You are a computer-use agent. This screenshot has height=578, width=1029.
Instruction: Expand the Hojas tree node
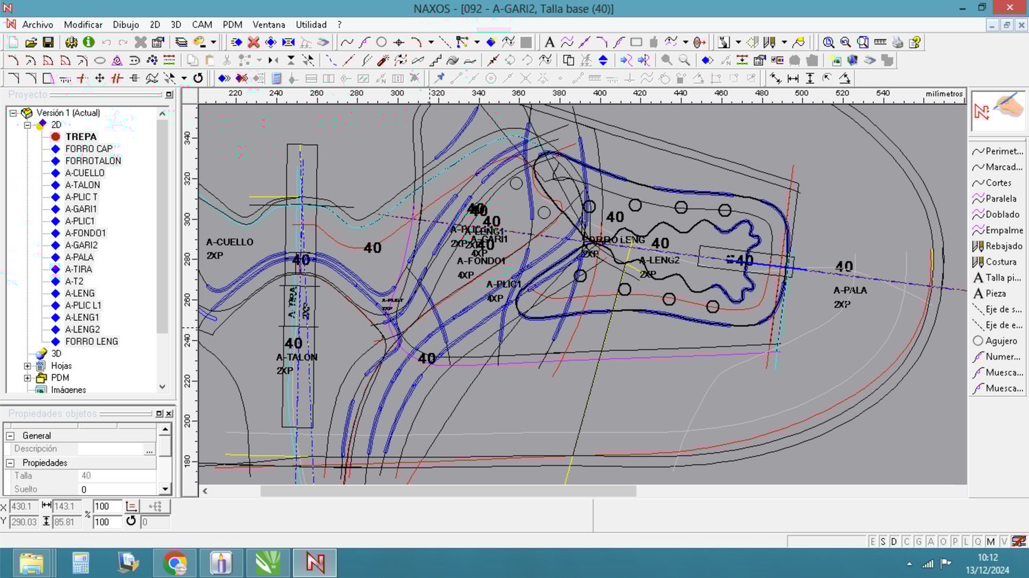tap(27, 366)
